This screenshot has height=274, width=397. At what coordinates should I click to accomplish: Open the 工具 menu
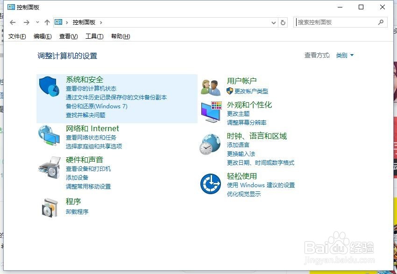click(93, 36)
